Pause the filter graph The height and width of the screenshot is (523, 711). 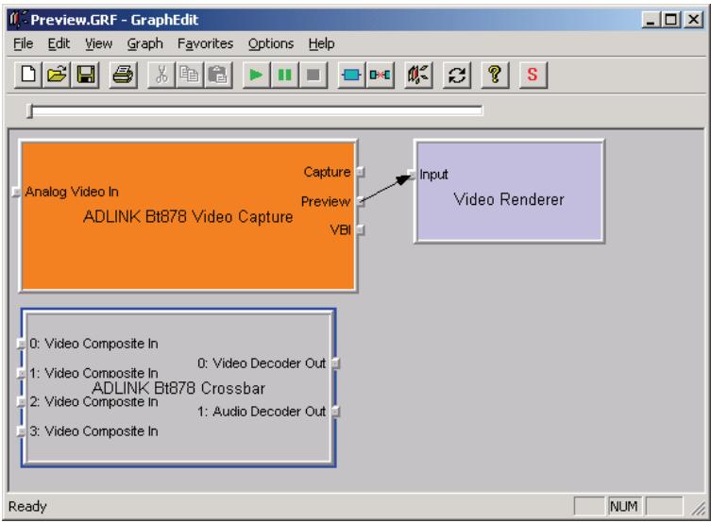pyautogui.click(x=284, y=75)
